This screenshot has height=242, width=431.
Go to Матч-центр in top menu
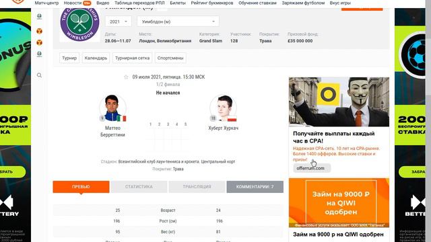[x=46, y=3]
